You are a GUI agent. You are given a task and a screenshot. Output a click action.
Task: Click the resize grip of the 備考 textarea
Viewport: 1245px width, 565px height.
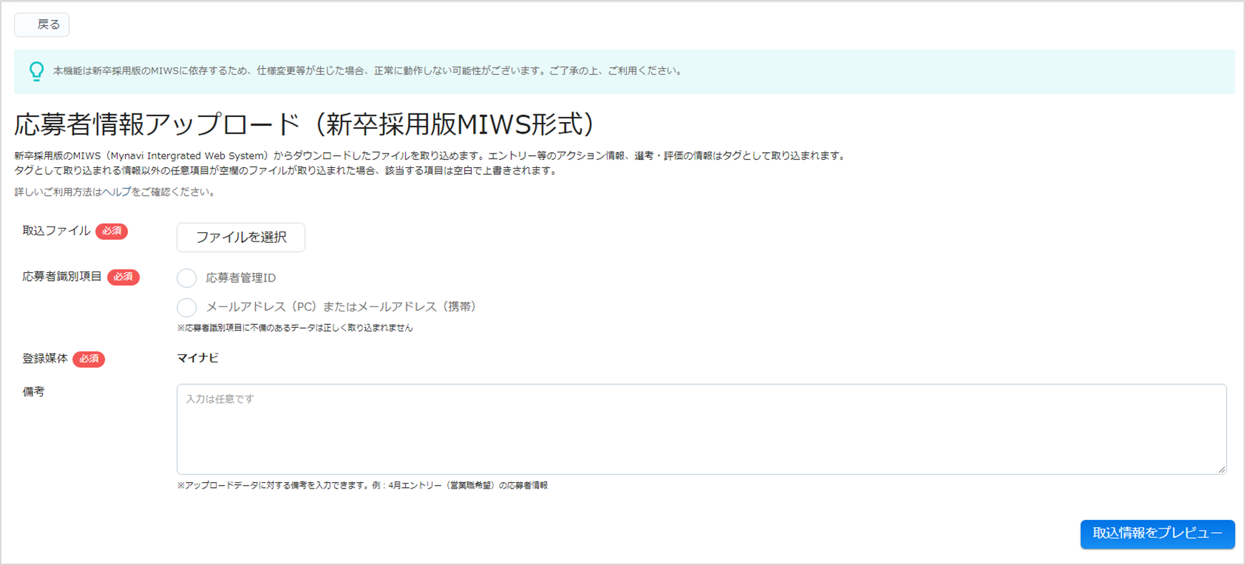1221,469
